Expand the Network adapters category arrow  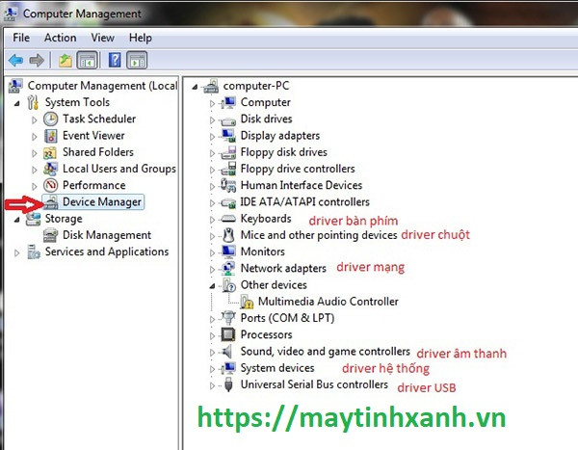pos(212,270)
